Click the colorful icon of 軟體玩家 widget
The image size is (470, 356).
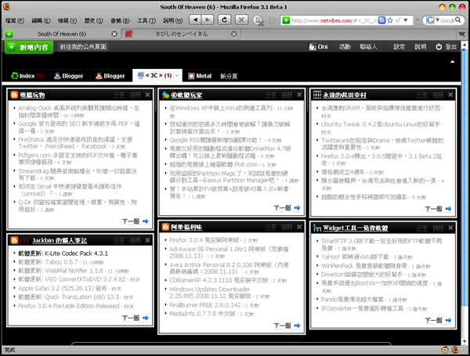[165, 95]
